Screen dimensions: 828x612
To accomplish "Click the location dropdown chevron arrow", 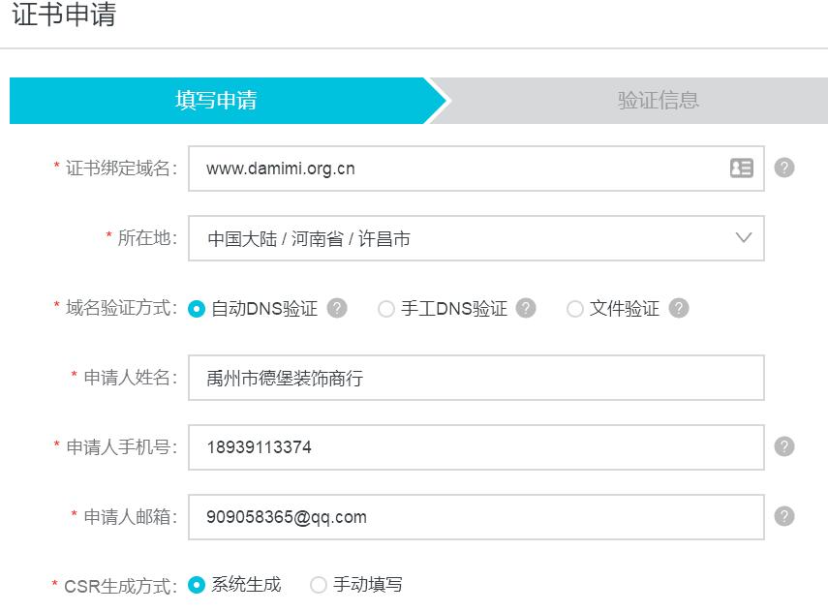I will (x=743, y=238).
